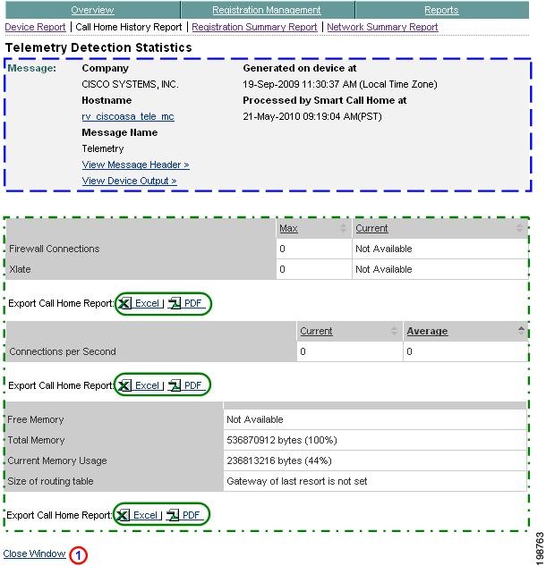Select Call Home History Report

click(x=129, y=27)
